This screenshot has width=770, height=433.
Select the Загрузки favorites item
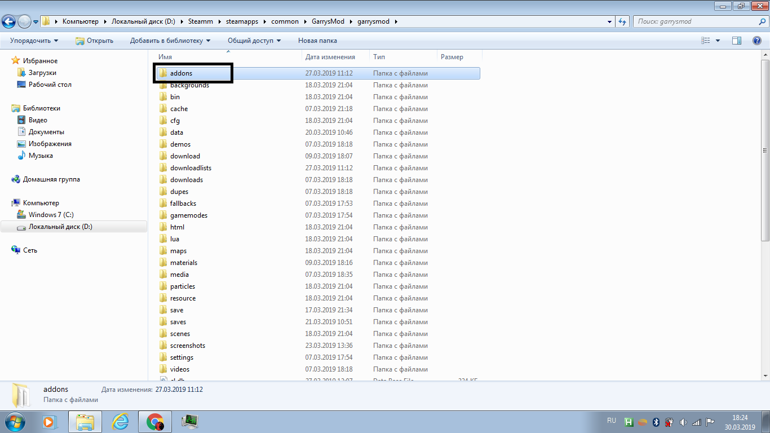pyautogui.click(x=42, y=73)
